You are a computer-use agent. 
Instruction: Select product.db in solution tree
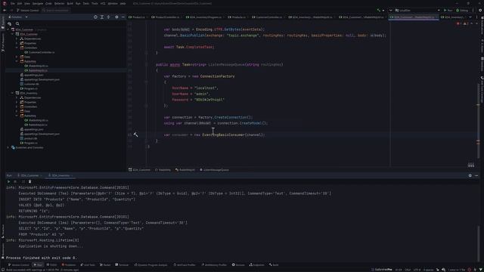29,138
